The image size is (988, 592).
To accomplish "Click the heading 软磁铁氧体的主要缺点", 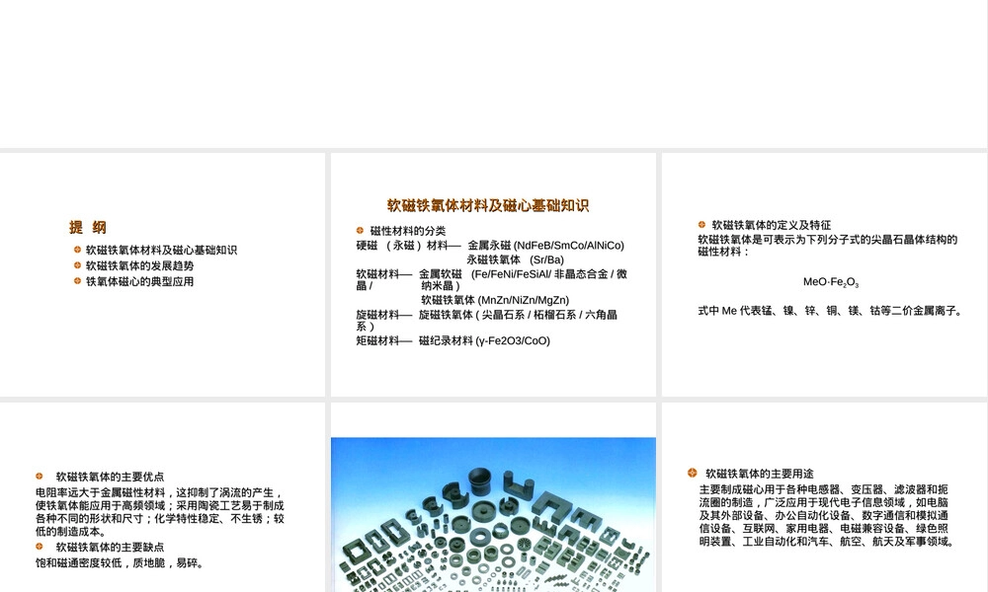I will [110, 547].
